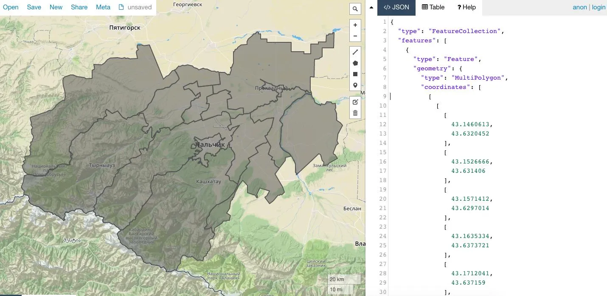
Task: Click coordinate value 43.631406
Action: [468, 171]
